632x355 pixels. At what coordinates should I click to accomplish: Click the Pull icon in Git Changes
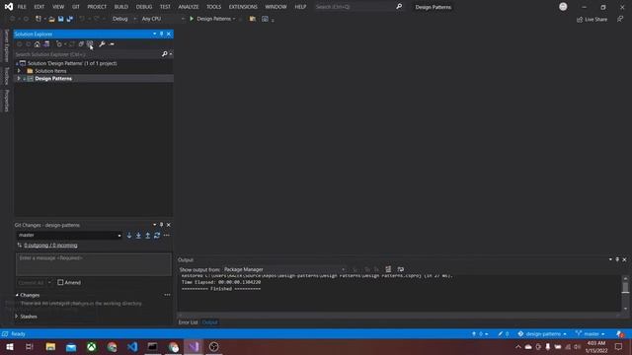138,236
